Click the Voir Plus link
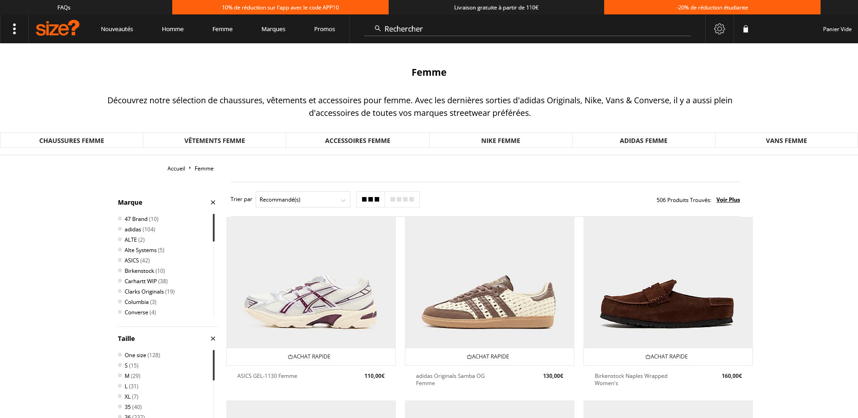Image resolution: width=858 pixels, height=418 pixels. [728, 199]
